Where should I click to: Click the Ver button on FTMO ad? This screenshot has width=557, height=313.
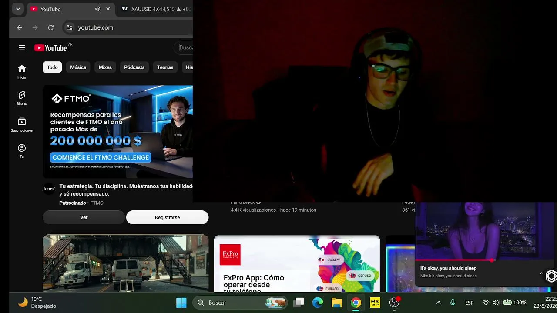(x=84, y=217)
